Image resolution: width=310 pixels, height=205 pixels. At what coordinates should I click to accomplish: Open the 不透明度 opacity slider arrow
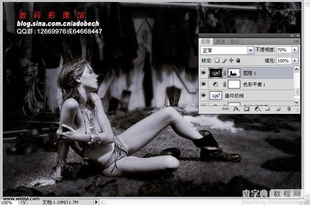pos(295,50)
